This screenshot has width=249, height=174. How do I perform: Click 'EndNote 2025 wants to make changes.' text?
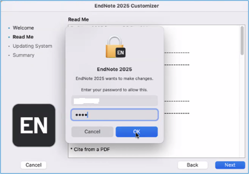point(115,79)
